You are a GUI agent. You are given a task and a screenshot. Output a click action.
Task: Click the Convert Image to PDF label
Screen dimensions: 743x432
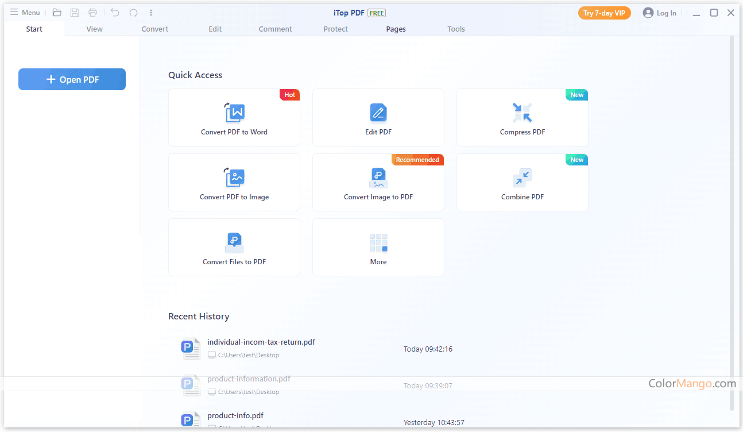(378, 197)
